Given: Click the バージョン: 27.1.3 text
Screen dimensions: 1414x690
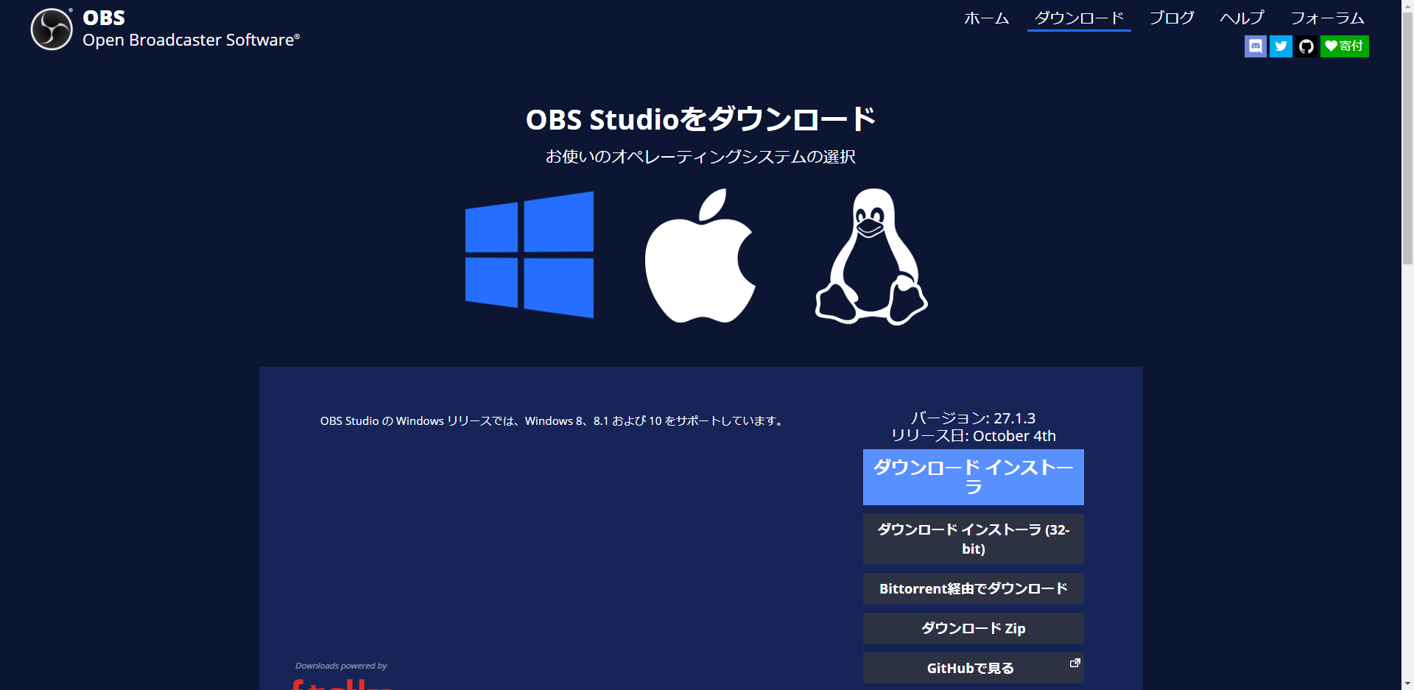Looking at the screenshot, I should coord(974,418).
